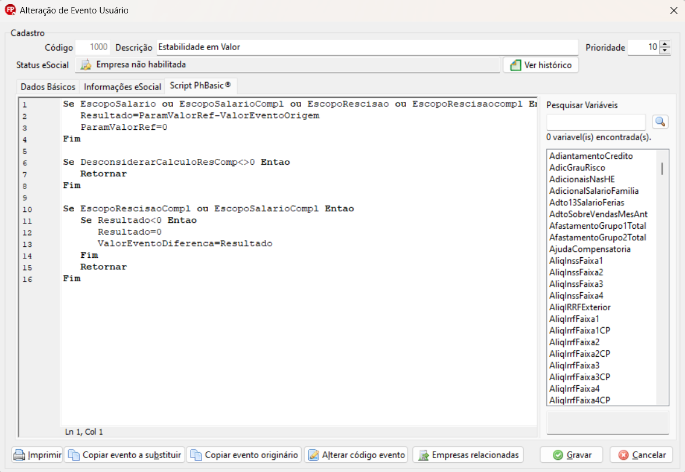
Task: Click script line Resultado=ParamValorRef-ValorEventoOrigem
Action: pos(200,116)
